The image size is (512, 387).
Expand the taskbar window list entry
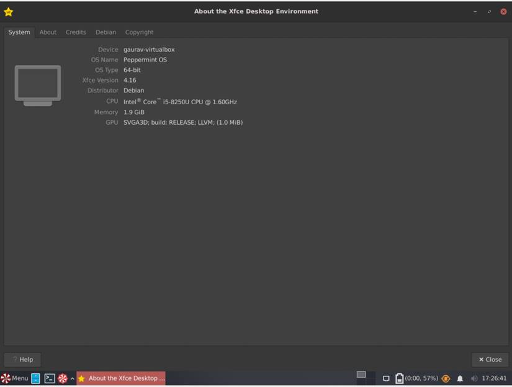pos(121,378)
